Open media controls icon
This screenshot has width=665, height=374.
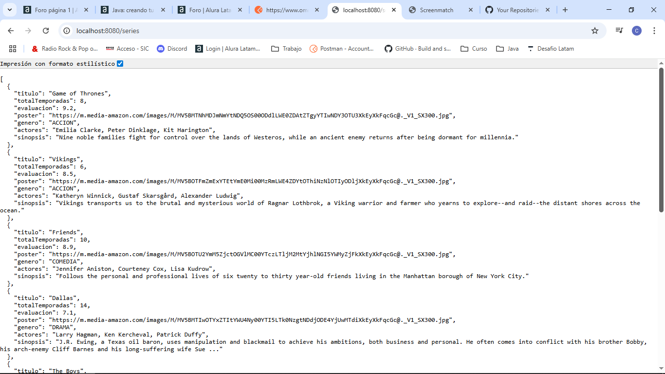click(619, 31)
